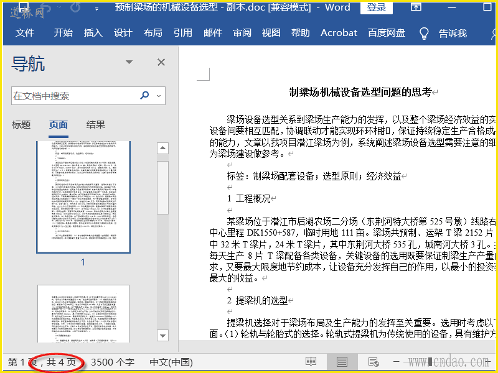The height and width of the screenshot is (373, 498).
Task: Select the 页面 navigation tab
Action: tap(58, 125)
